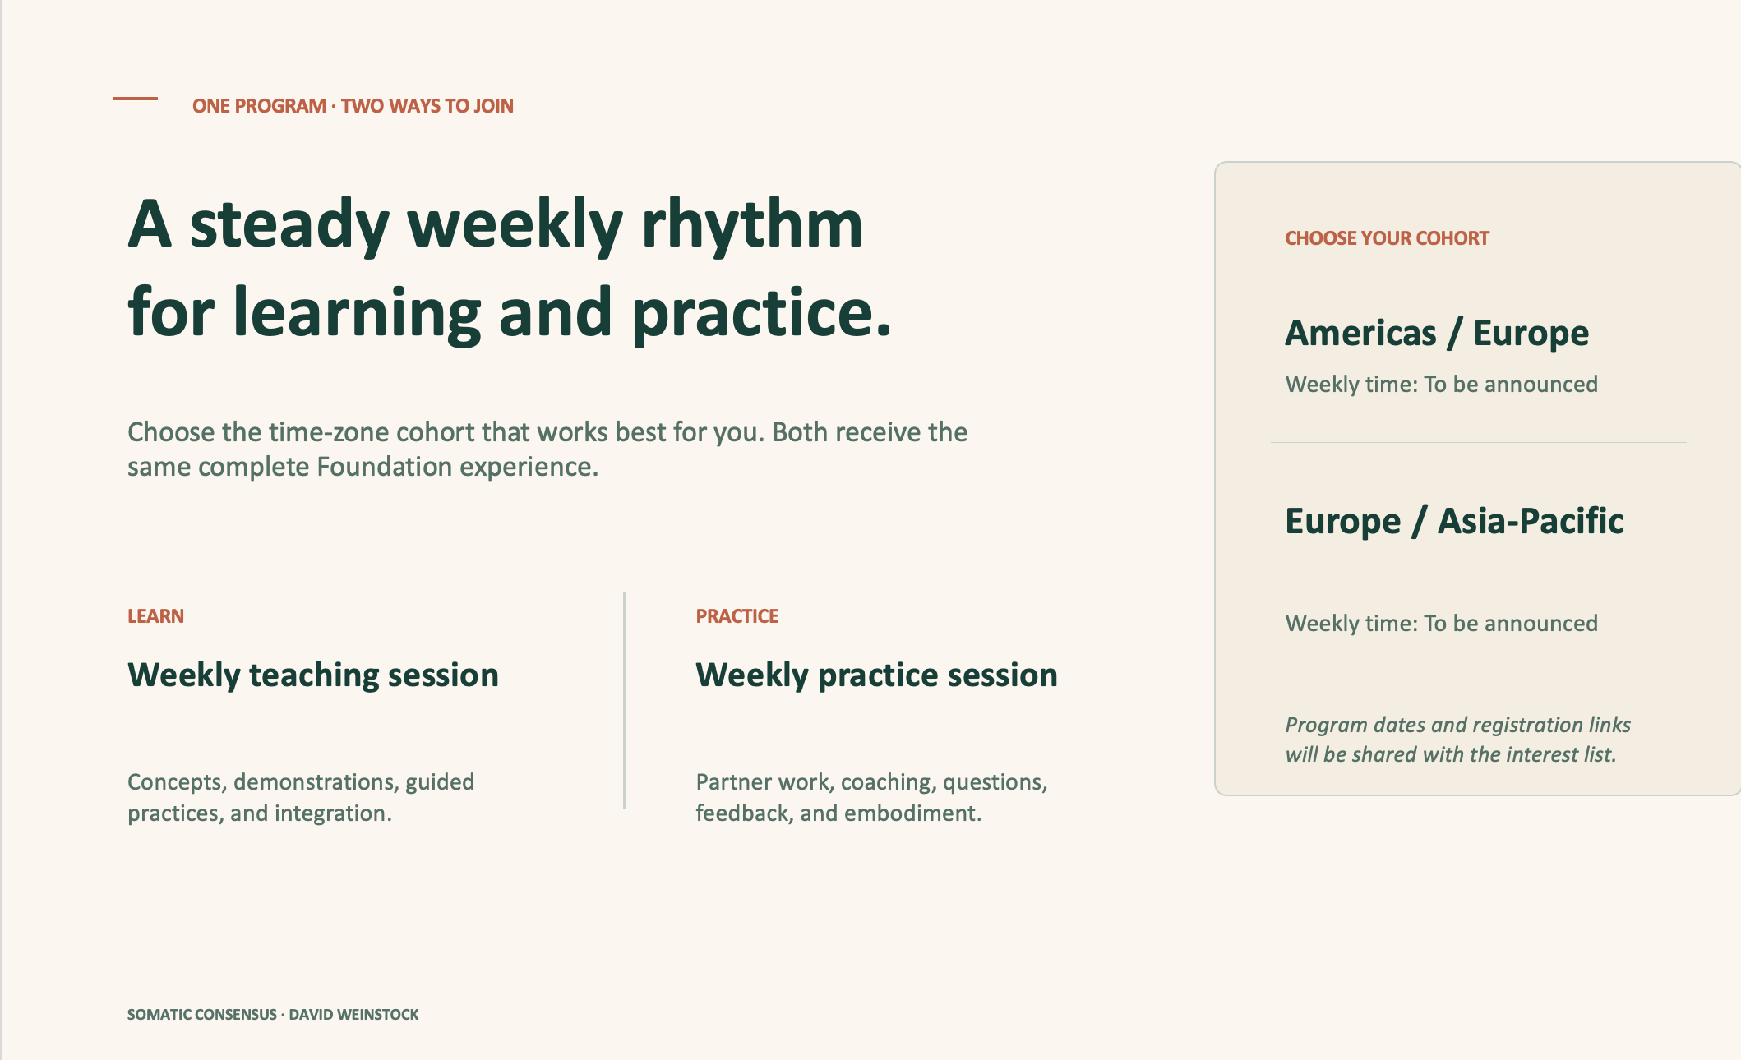The image size is (1741, 1060).
Task: Click the "Concepts, demonstrations, guided practices" description
Action: (301, 797)
